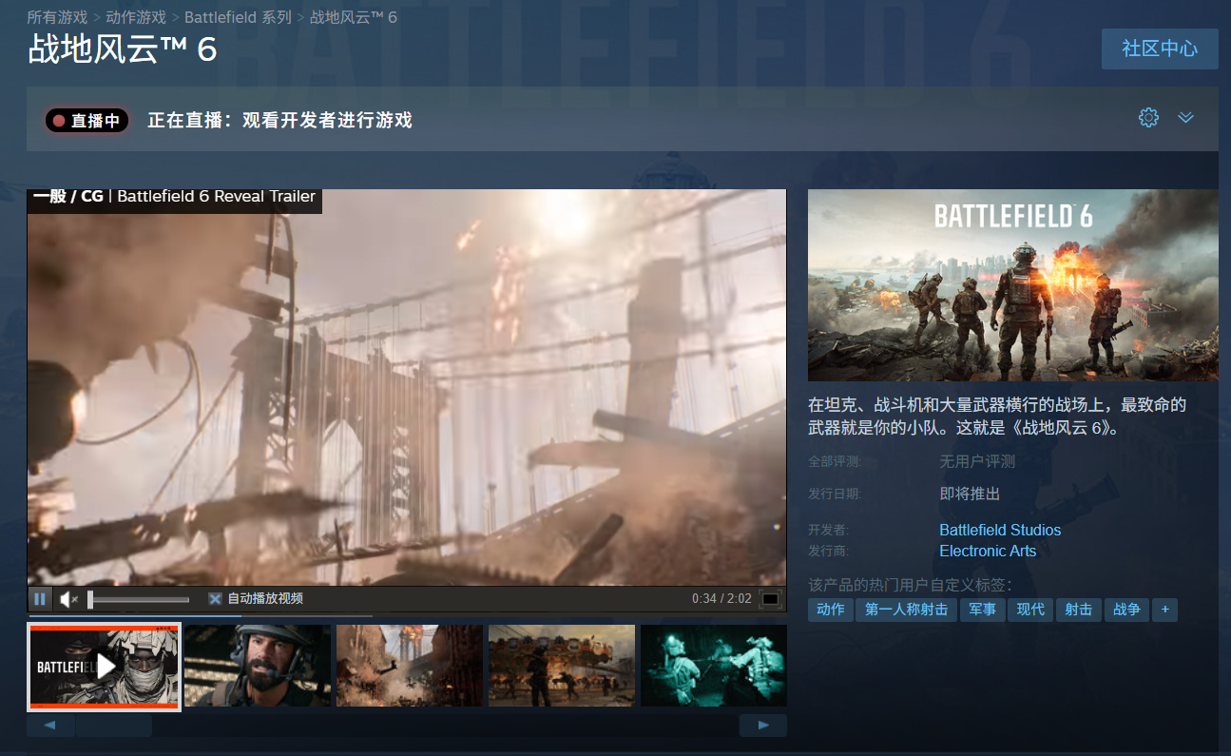Go to 动作游戏 breadcrumb

tap(136, 17)
